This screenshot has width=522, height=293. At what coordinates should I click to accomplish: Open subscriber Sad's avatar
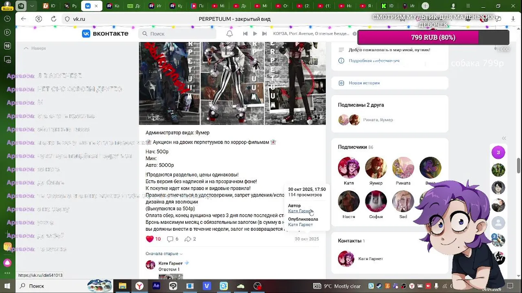[403, 201]
